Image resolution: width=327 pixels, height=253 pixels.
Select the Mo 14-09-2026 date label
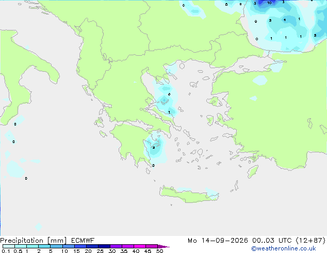(218, 241)
